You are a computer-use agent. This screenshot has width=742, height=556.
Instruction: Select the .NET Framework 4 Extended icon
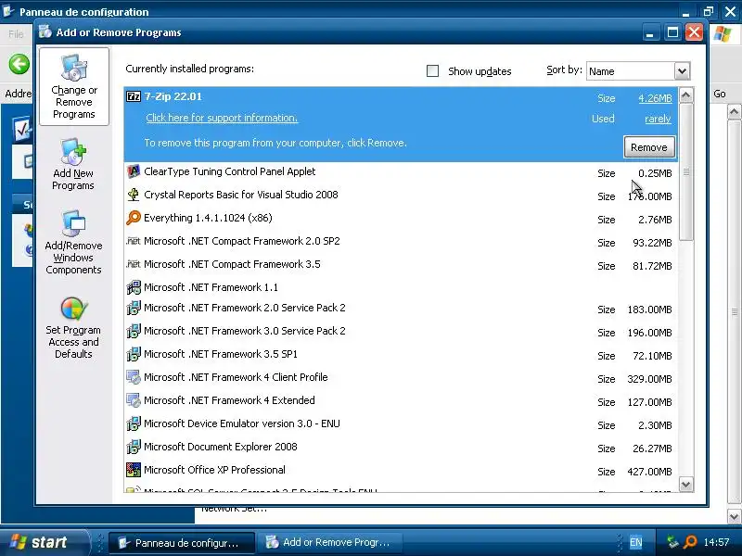tap(134, 400)
